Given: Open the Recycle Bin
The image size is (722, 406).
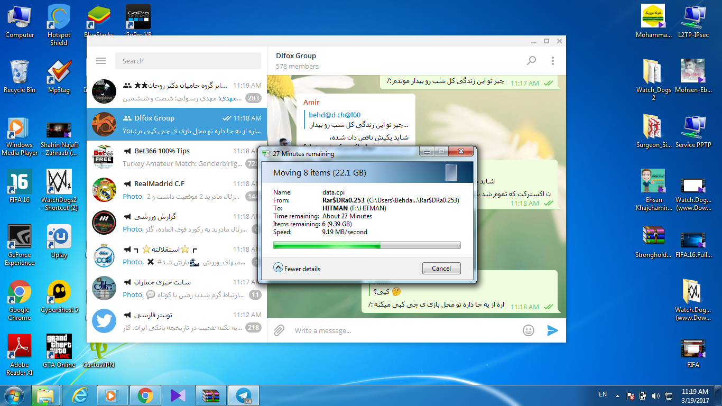Looking at the screenshot, I should [x=20, y=76].
